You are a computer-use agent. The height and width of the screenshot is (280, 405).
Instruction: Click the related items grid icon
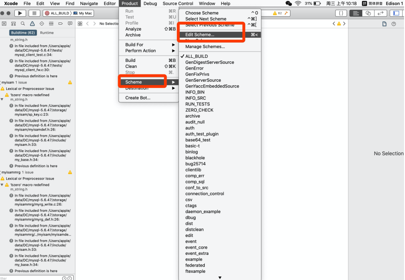point(80,23)
